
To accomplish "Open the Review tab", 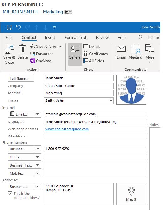I will 102,38.
